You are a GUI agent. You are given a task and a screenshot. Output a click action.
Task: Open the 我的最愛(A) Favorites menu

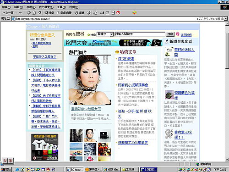[46, 7]
